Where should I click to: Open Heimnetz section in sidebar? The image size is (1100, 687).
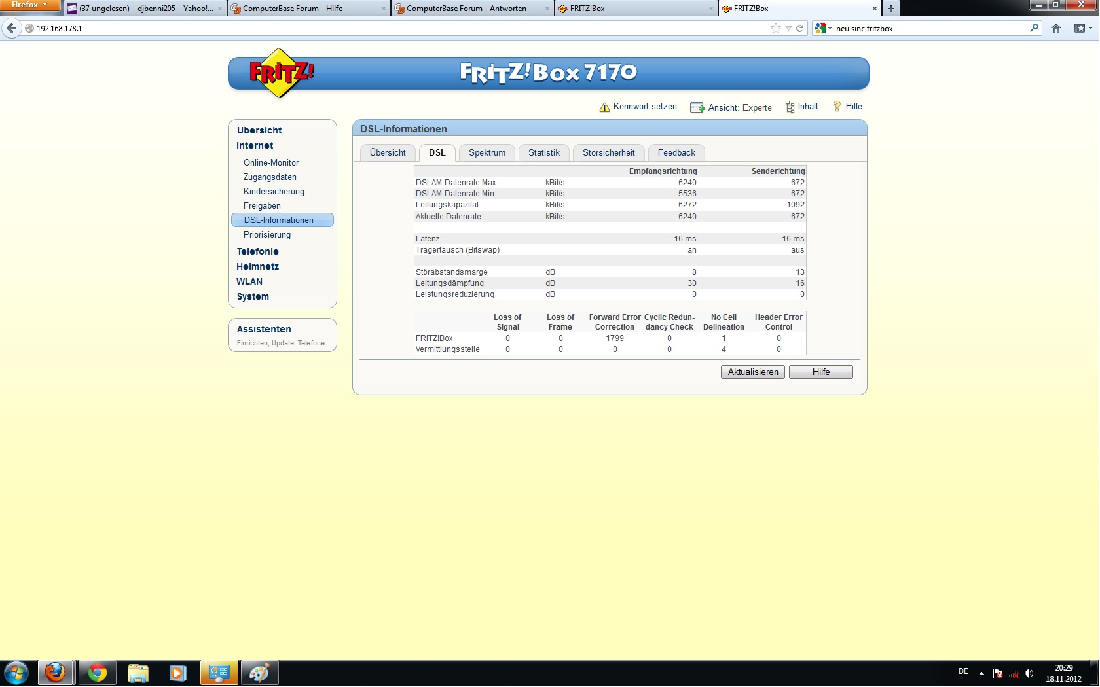pyautogui.click(x=257, y=266)
